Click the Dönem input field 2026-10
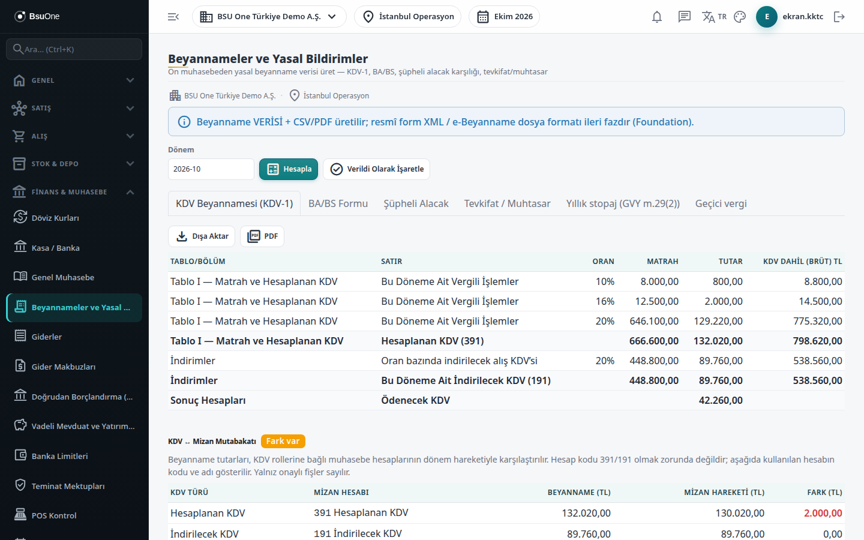Viewport: 864px width, 540px height. (211, 169)
